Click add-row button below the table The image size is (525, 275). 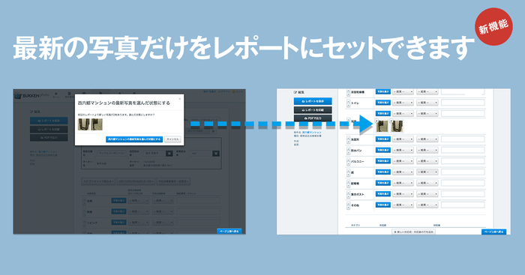(x=413, y=232)
